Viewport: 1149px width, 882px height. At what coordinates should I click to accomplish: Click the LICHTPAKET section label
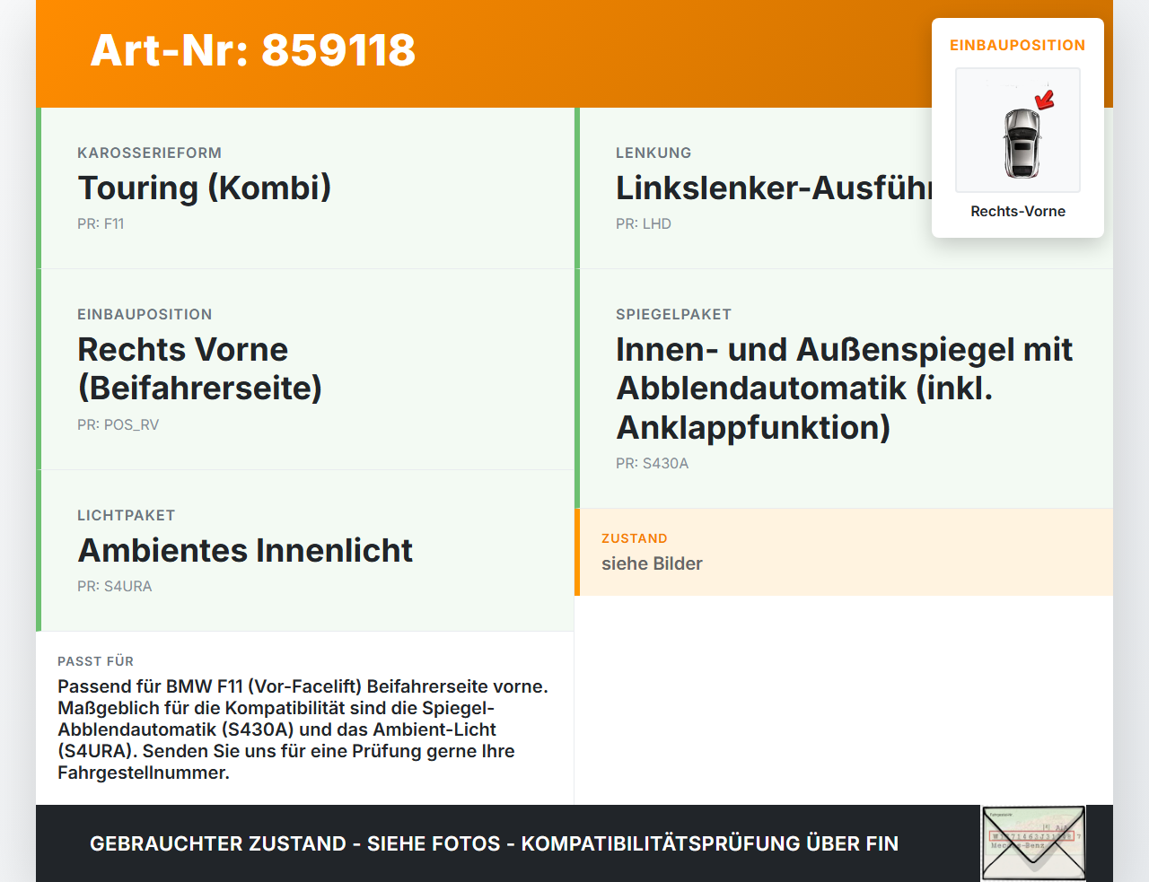(127, 515)
